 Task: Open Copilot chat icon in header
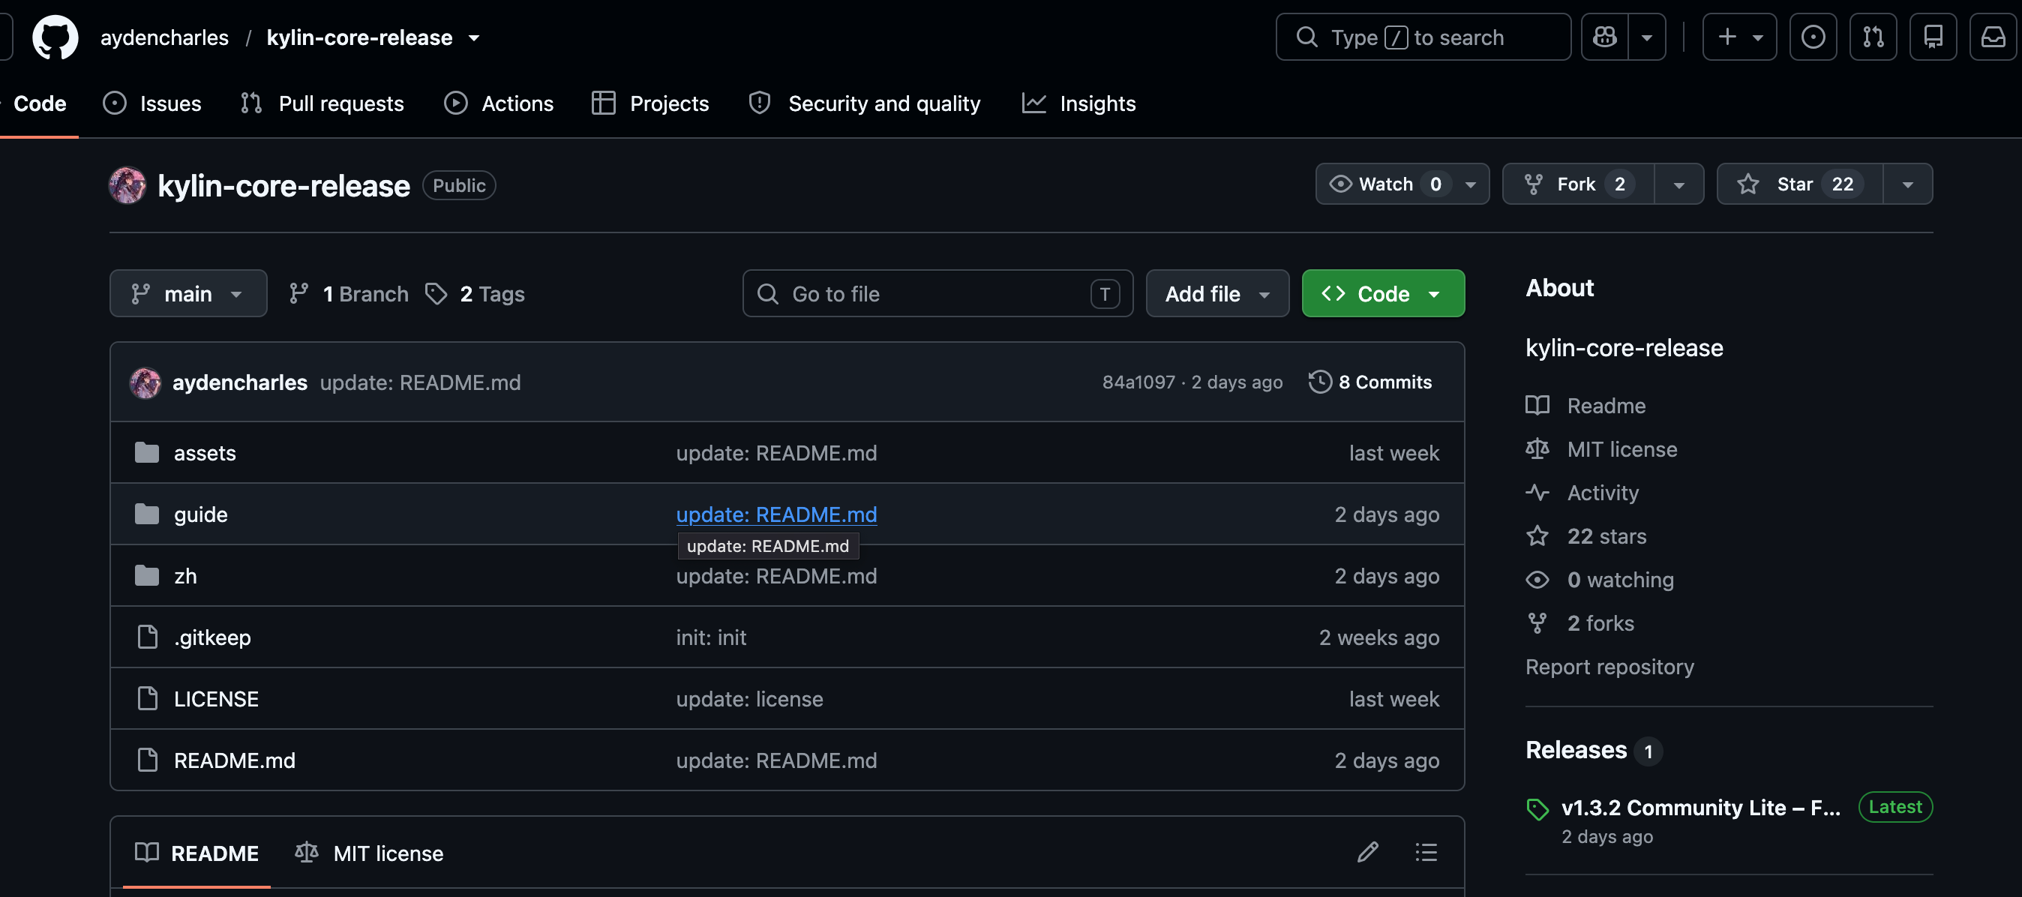pyautogui.click(x=1604, y=37)
